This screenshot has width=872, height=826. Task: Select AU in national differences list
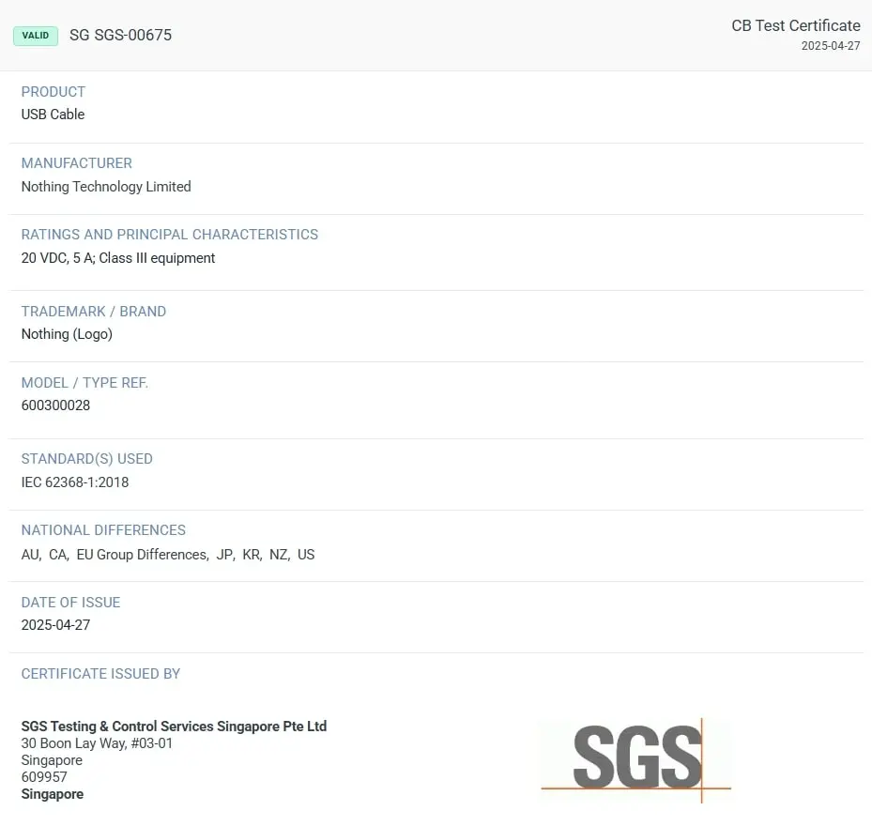click(x=30, y=555)
